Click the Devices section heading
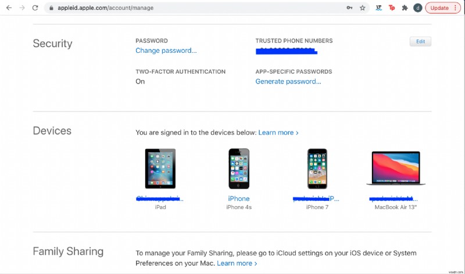 click(52, 131)
